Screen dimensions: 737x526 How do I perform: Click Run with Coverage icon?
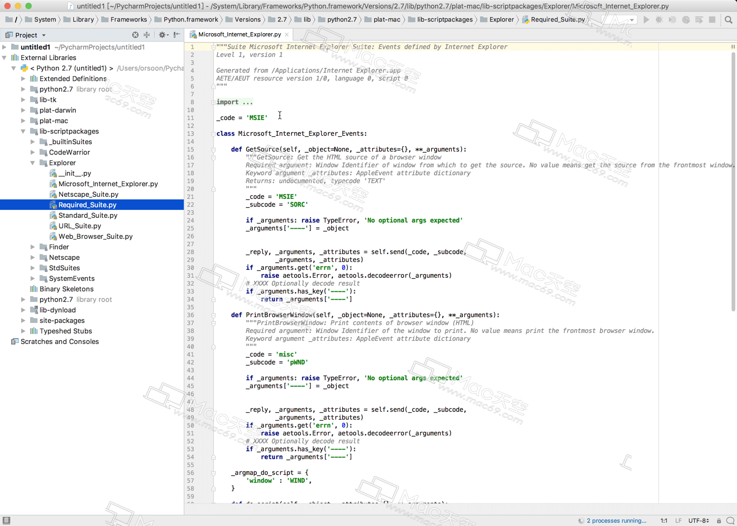(672, 19)
